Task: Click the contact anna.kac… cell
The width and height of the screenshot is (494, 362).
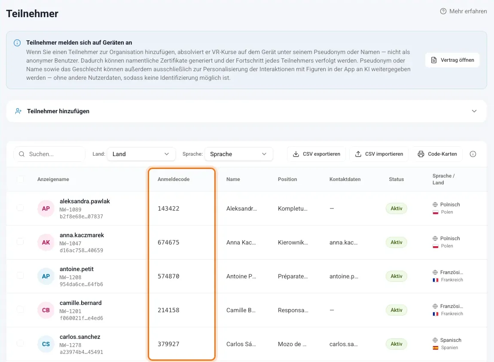Action: (343, 242)
